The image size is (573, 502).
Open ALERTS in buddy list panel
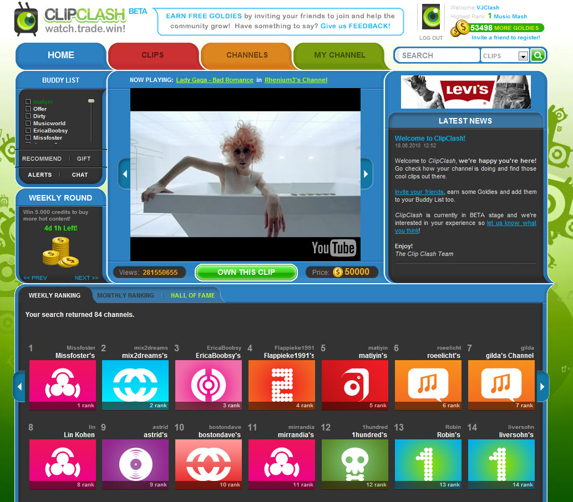coord(40,175)
